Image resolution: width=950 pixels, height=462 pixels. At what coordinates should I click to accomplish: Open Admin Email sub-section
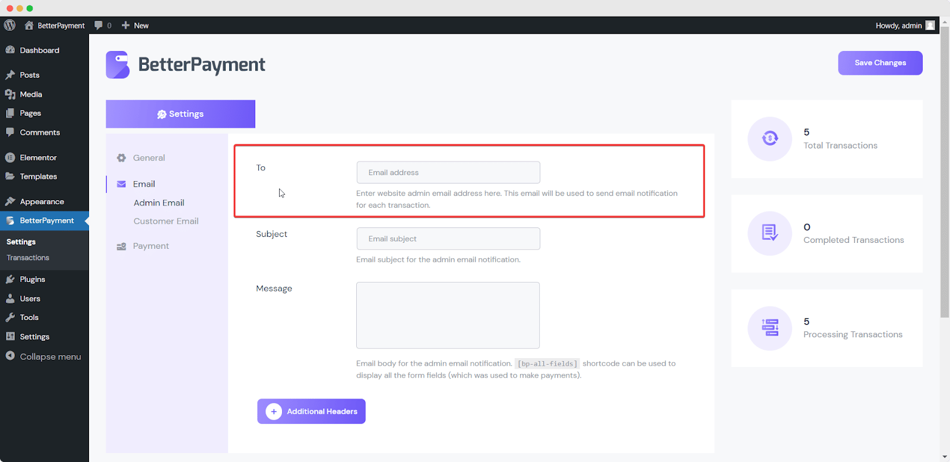pyautogui.click(x=159, y=202)
